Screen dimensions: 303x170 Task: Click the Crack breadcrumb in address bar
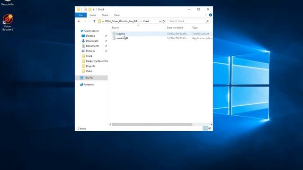click(146, 21)
